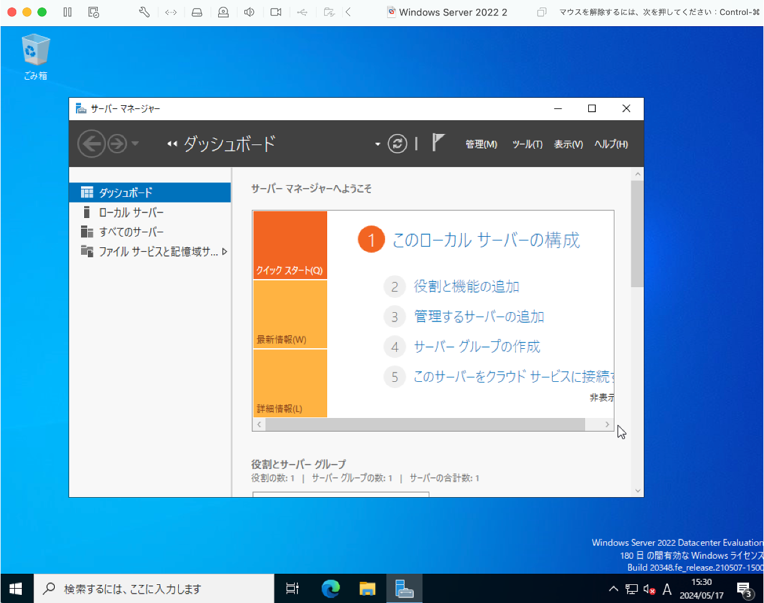Open Task View on the taskbar
Screen dimensions: 764x603
[292, 588]
